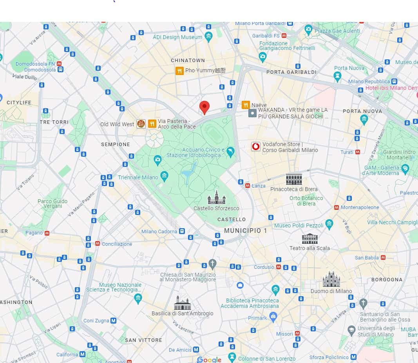Select the Museo Poldi Pezzoli icon
The image size is (418, 363).
click(329, 224)
